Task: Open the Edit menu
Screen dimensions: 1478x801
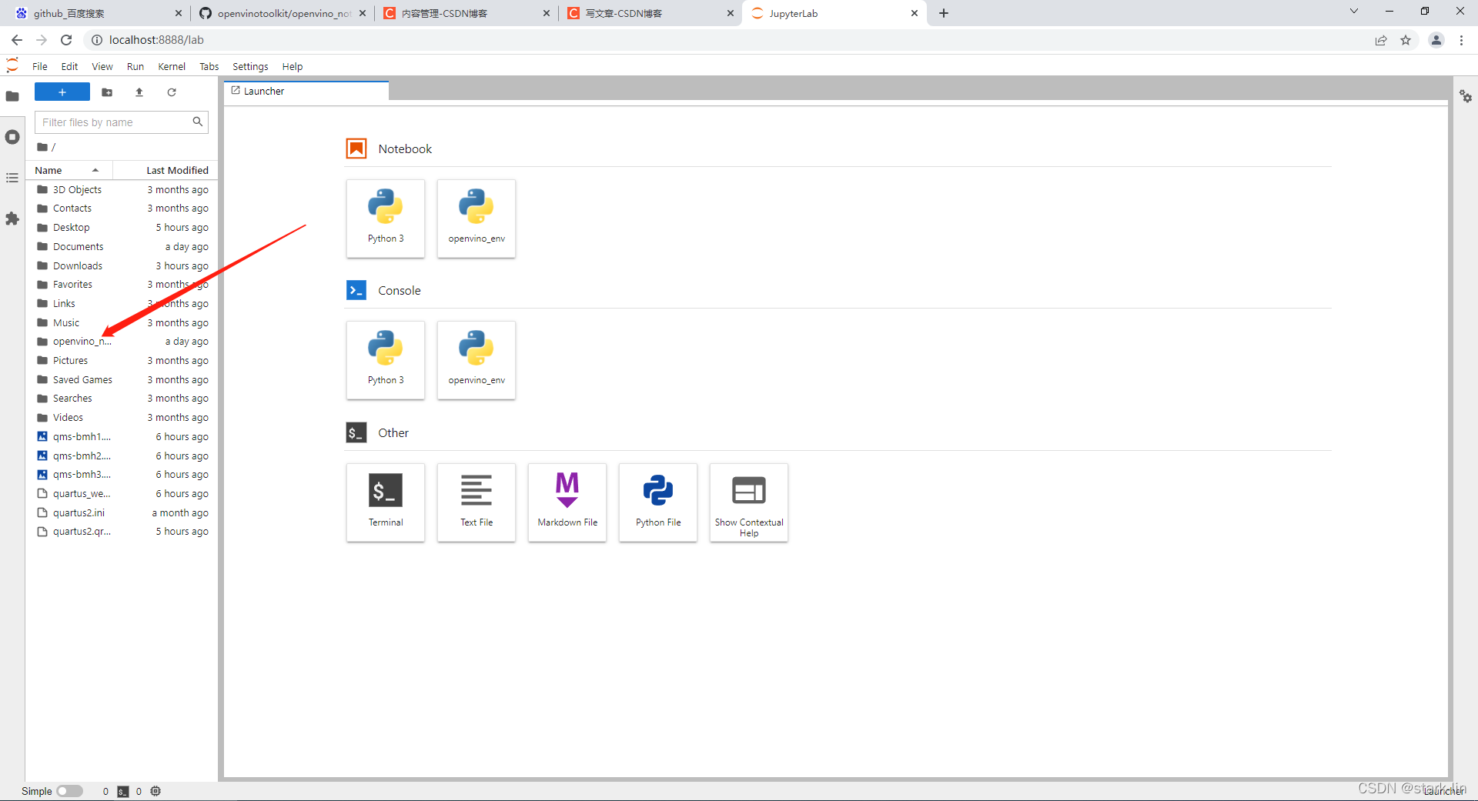Action: click(x=69, y=66)
